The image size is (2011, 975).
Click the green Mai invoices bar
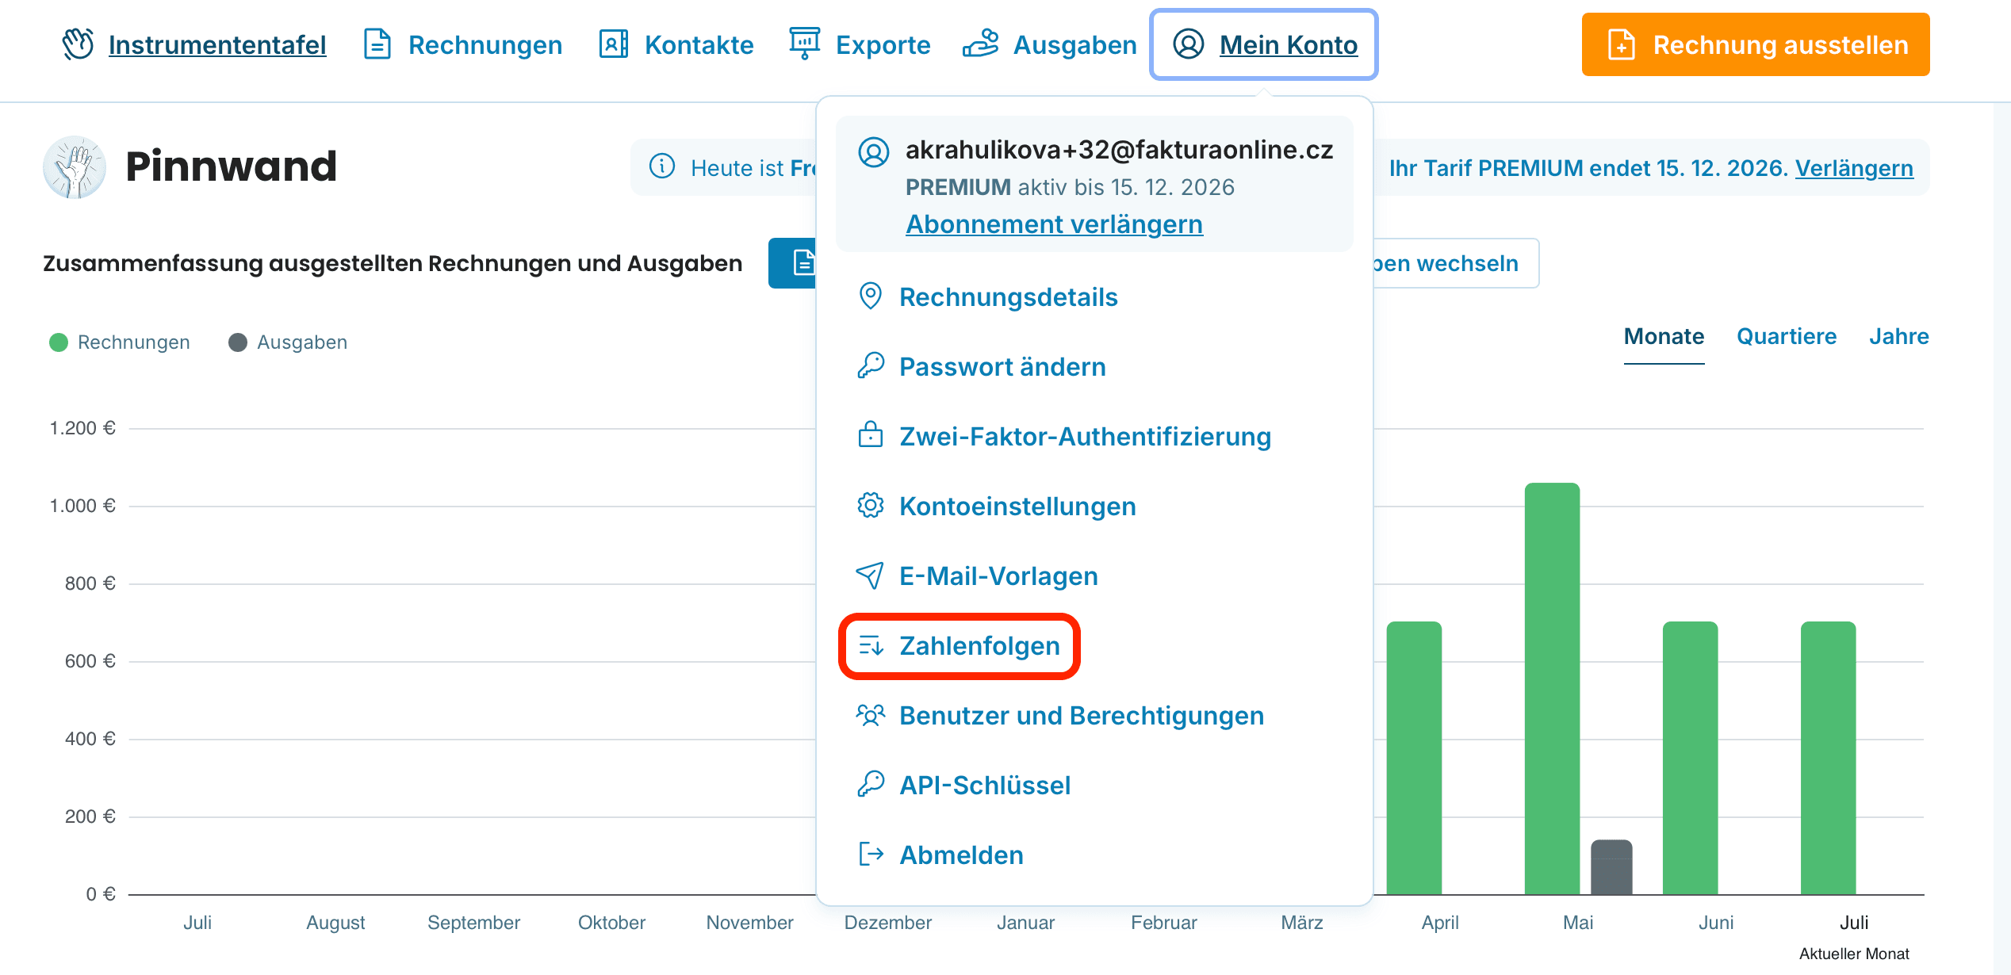[1552, 689]
